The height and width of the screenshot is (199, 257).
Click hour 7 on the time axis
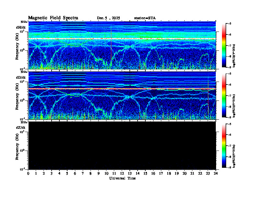tap(83, 174)
